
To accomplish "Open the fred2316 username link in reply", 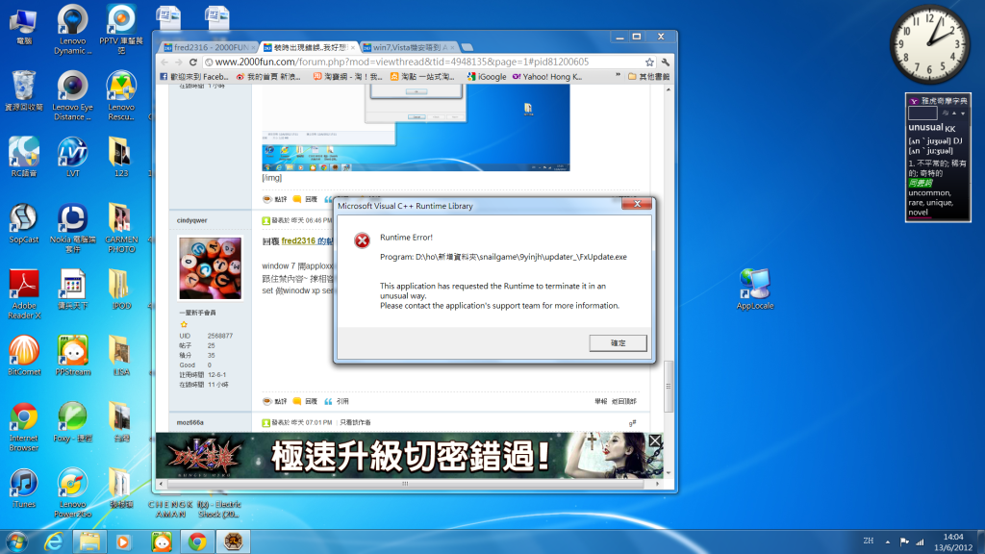I will coord(301,241).
